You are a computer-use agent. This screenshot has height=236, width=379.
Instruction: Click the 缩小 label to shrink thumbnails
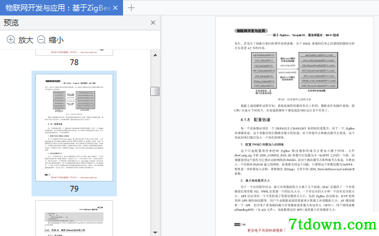pos(56,40)
